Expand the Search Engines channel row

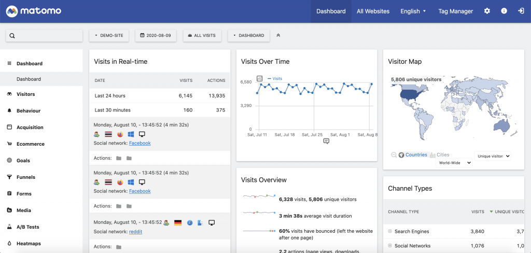click(x=390, y=231)
